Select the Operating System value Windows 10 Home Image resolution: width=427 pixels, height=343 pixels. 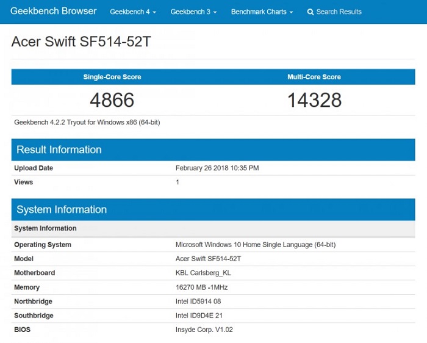click(x=255, y=245)
